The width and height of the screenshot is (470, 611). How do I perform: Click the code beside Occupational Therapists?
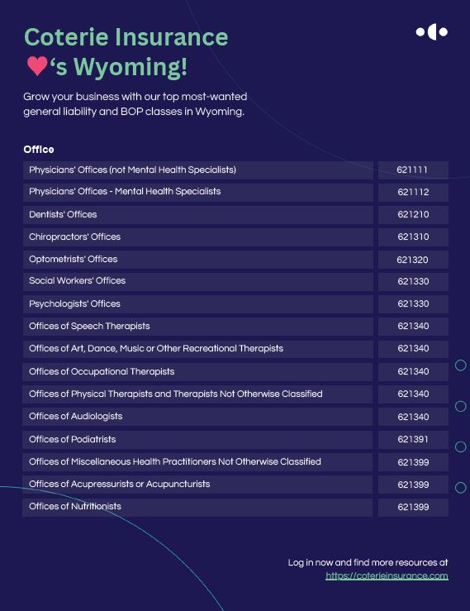click(413, 372)
